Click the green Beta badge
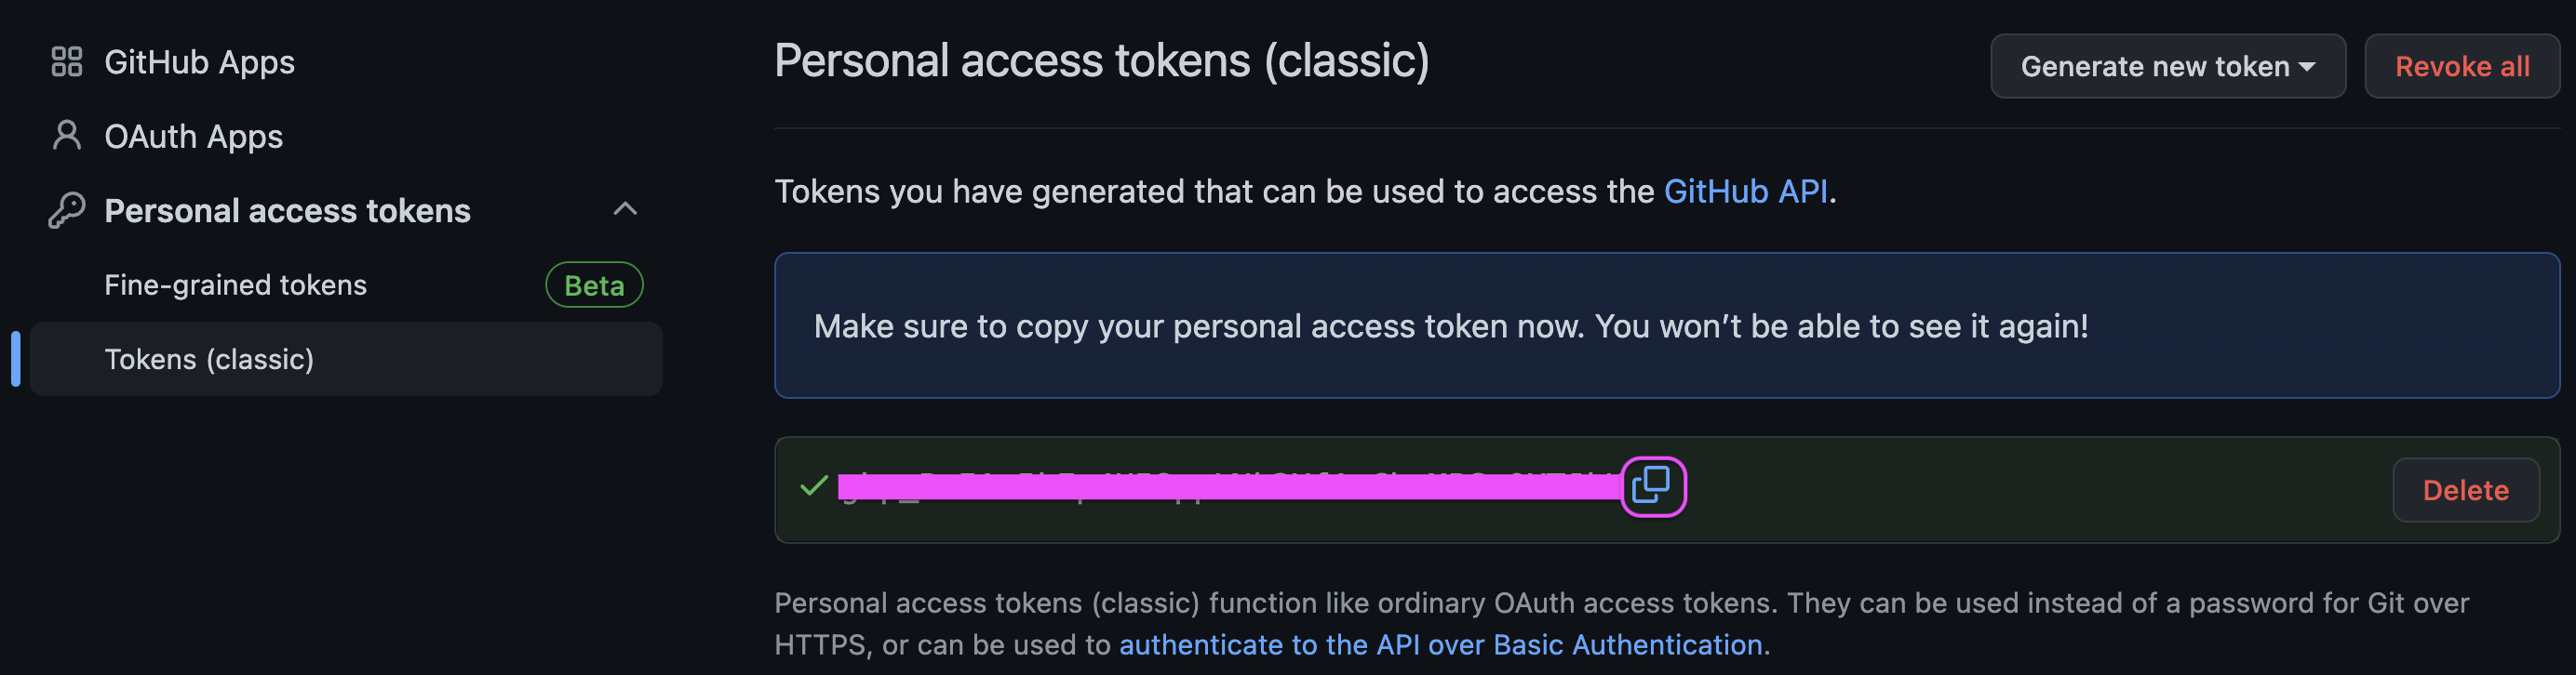 (x=594, y=285)
